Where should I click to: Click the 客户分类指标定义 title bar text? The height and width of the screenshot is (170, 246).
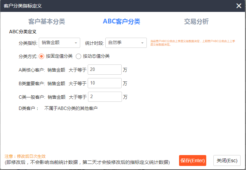pos(23,6)
